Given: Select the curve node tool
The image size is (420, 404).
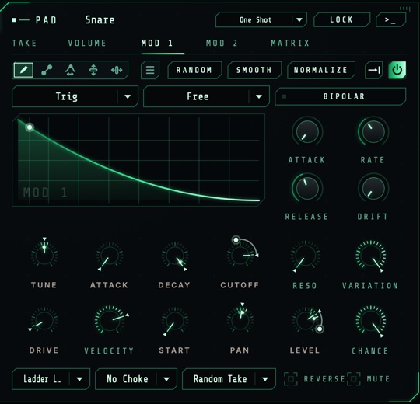Looking at the screenshot, I should [x=70, y=70].
